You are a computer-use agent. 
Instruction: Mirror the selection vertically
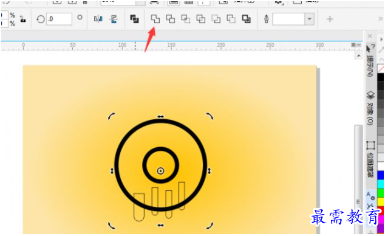(x=114, y=19)
